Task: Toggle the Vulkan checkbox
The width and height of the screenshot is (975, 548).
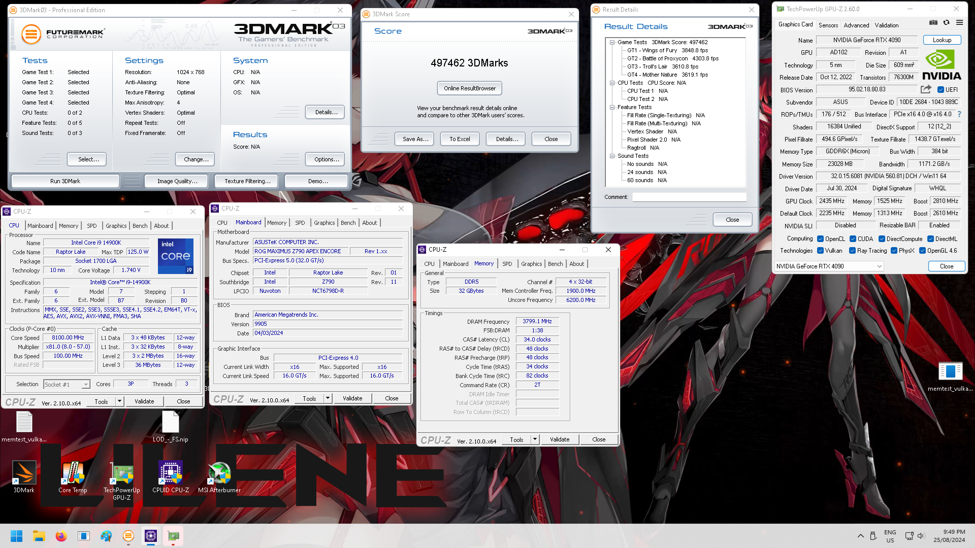Action: click(x=820, y=251)
